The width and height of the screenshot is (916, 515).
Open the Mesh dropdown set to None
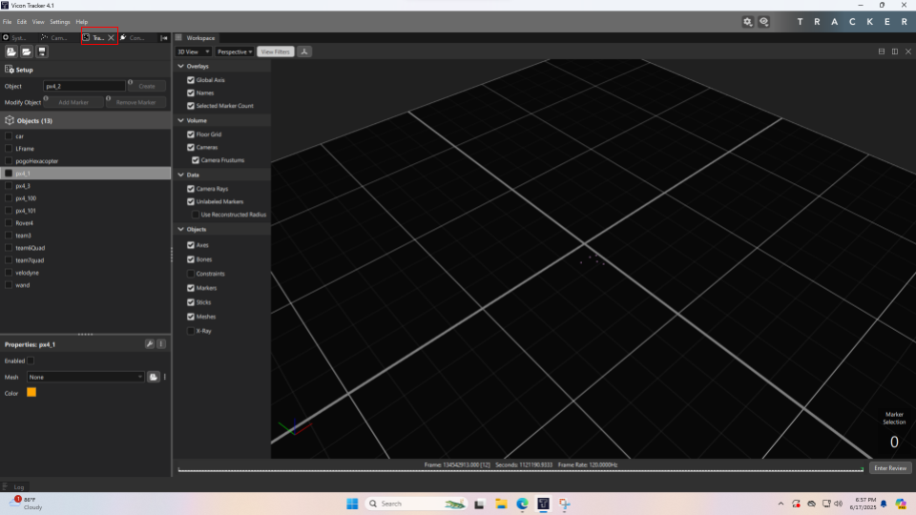coord(85,378)
